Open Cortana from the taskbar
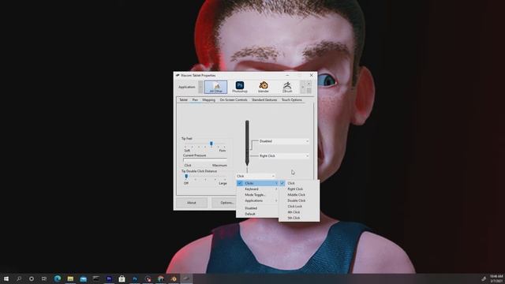 coord(32,278)
